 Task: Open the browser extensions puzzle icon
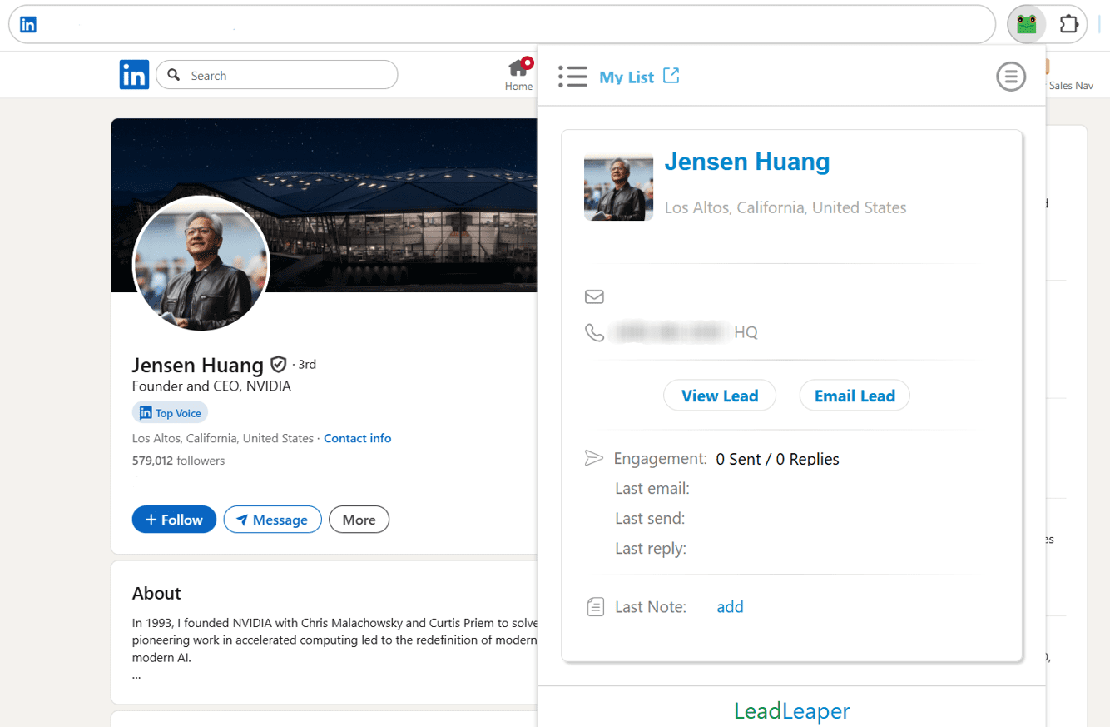click(x=1069, y=24)
